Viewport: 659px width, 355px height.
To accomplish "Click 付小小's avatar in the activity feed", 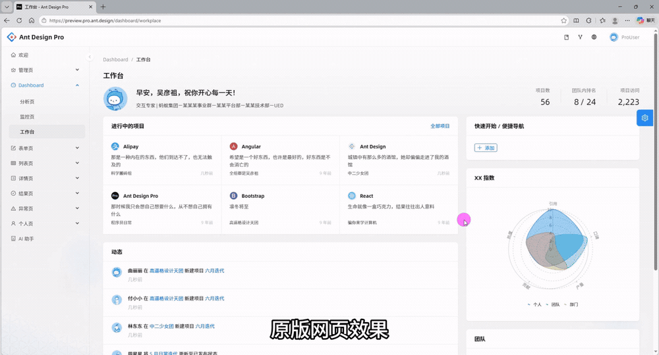I will [x=117, y=300].
